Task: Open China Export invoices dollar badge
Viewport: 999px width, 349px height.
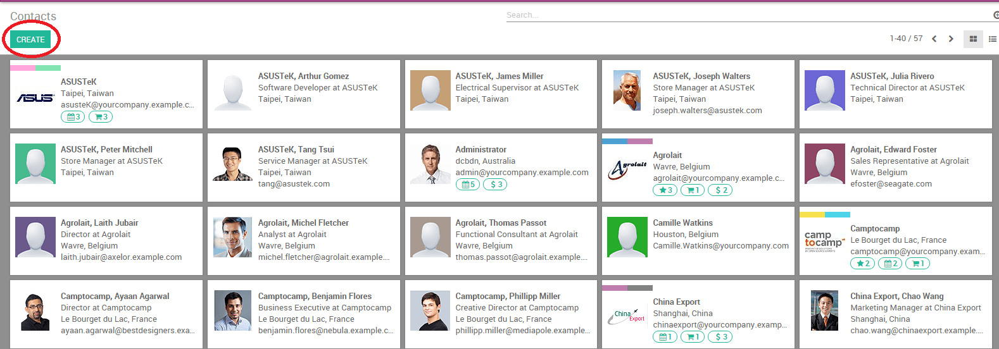Action: (x=721, y=337)
